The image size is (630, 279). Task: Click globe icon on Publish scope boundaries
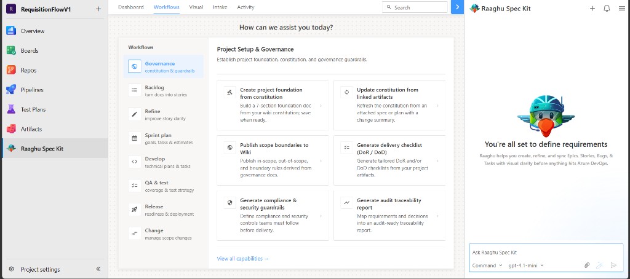(230, 147)
